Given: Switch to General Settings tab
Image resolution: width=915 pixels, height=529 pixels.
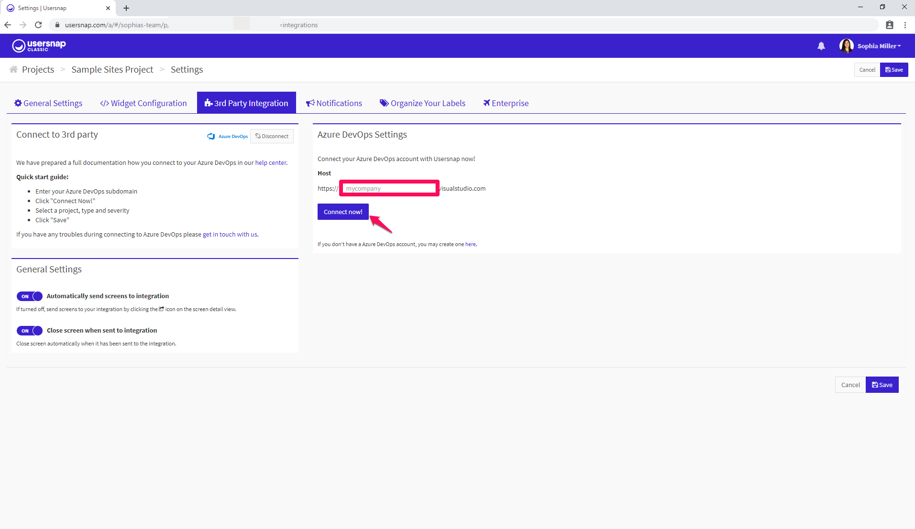Looking at the screenshot, I should 48,103.
